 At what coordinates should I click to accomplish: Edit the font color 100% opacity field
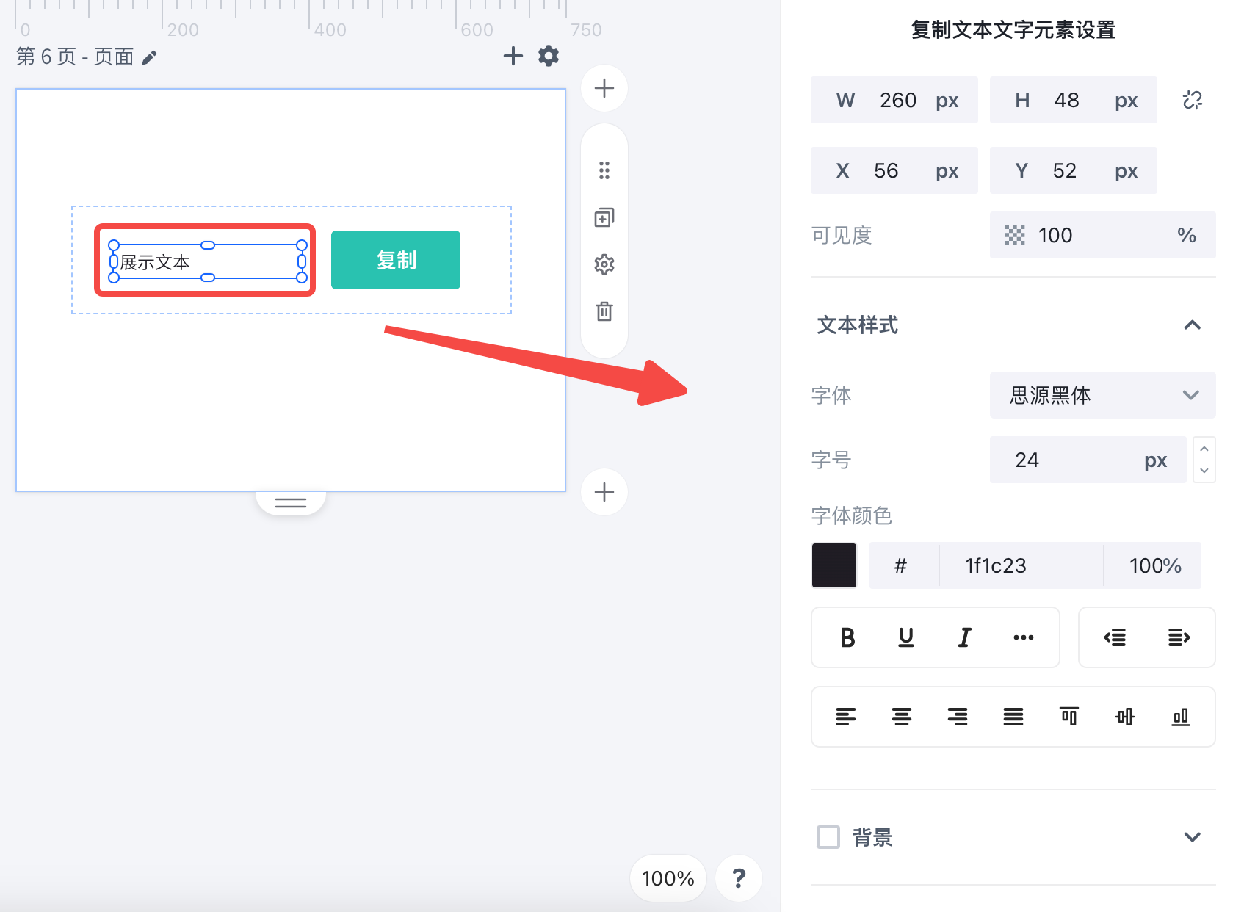(x=1154, y=565)
